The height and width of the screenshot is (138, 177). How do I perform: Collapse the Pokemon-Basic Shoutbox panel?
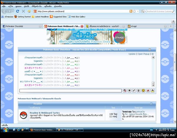[x=150, y=49]
